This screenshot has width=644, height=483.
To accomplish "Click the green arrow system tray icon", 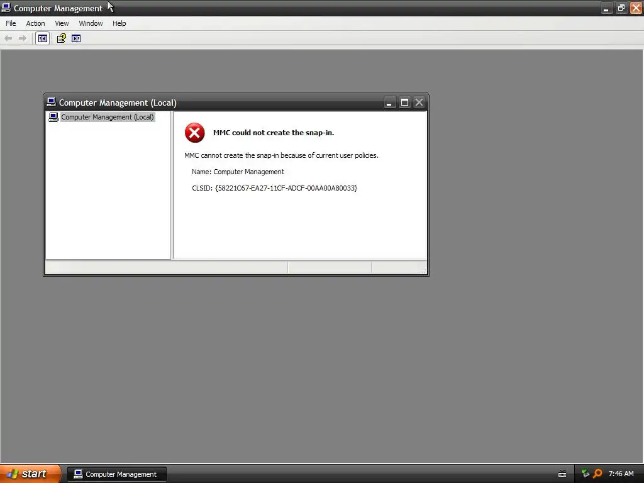I will (x=586, y=474).
